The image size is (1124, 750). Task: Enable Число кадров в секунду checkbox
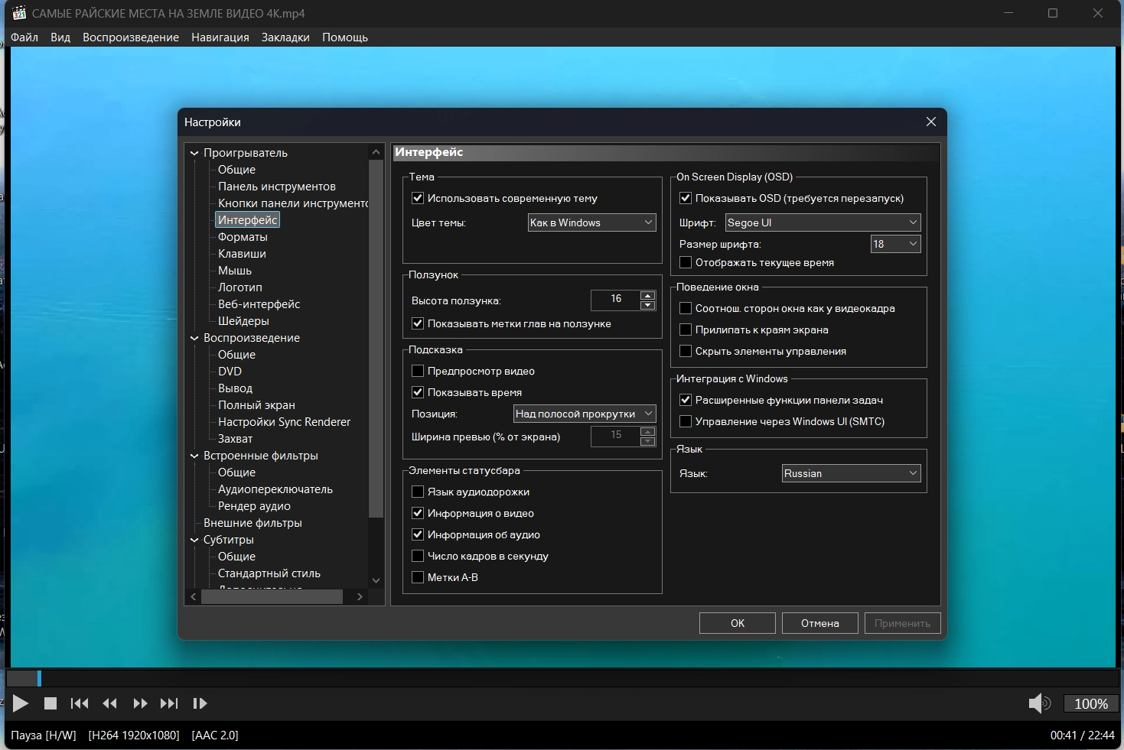coord(418,556)
